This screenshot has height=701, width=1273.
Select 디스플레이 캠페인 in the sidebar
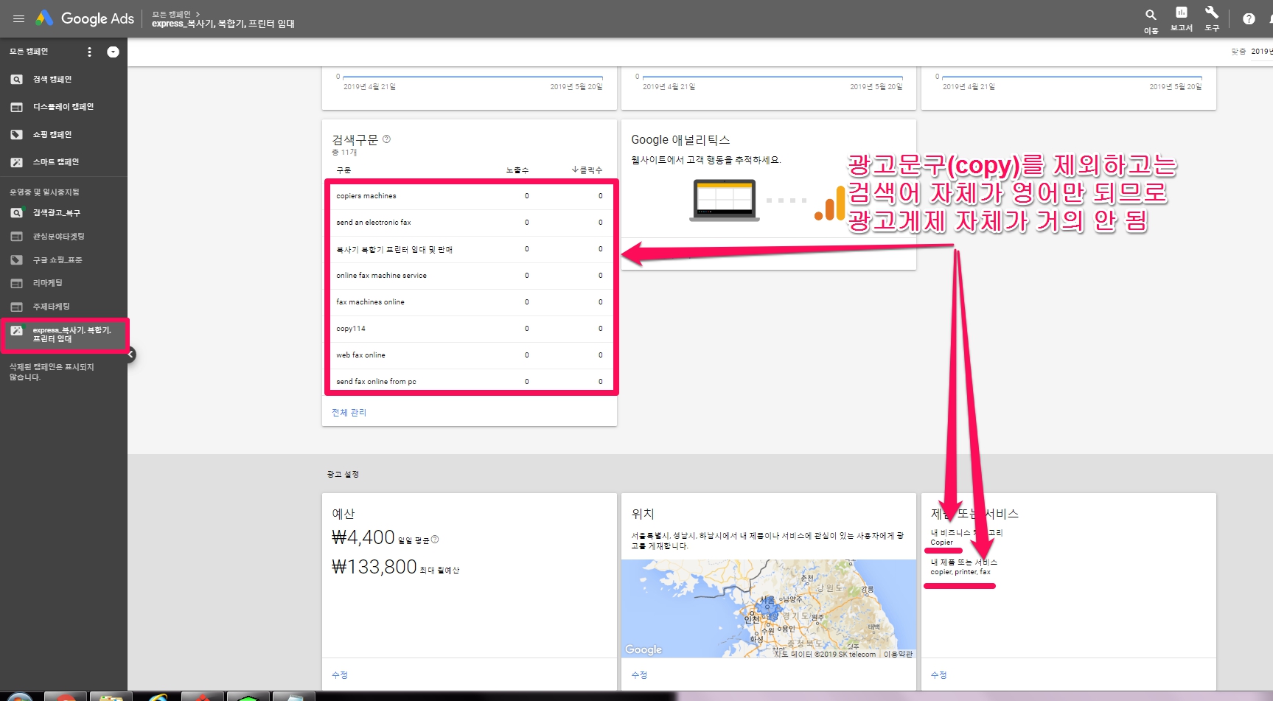coord(63,107)
